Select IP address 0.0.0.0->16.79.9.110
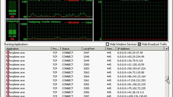 130,61
